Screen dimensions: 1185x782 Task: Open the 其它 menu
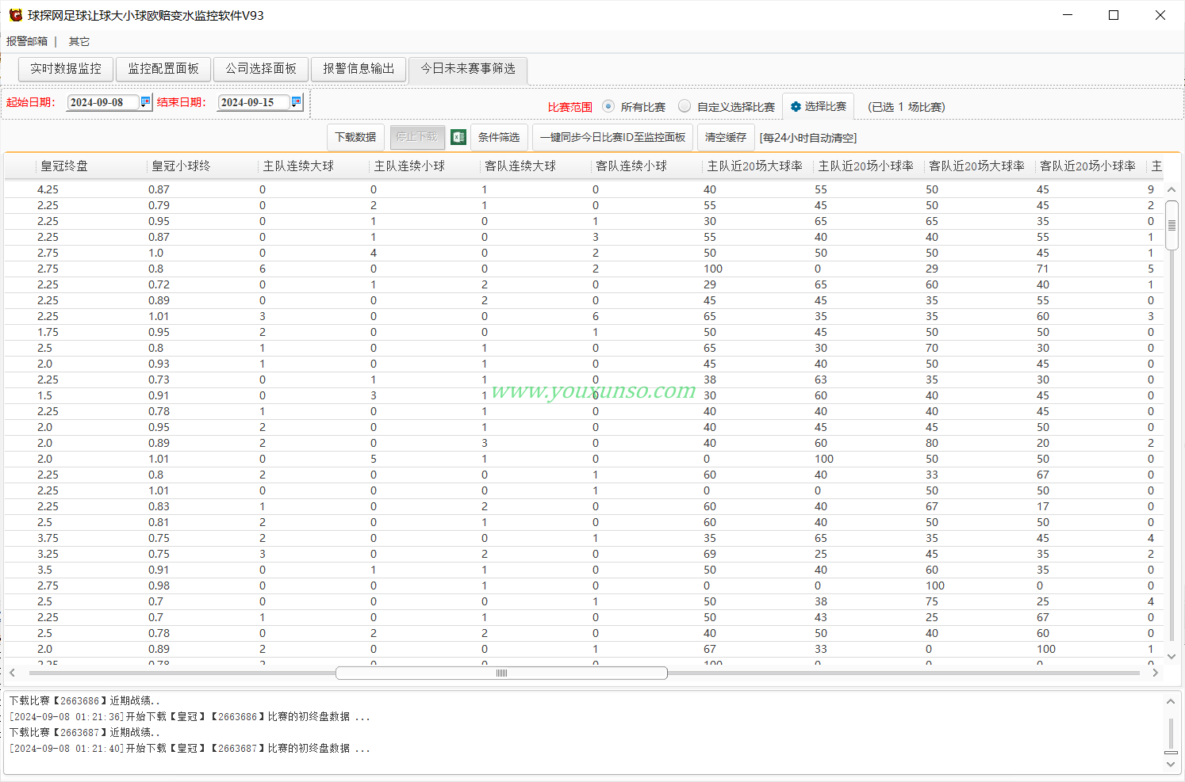point(79,41)
